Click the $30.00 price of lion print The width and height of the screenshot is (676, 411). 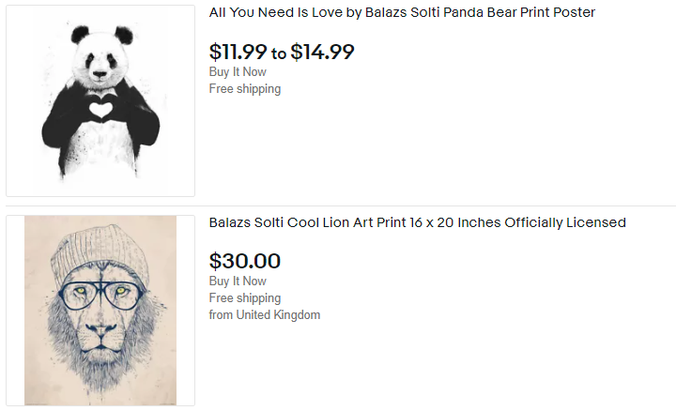pos(245,261)
